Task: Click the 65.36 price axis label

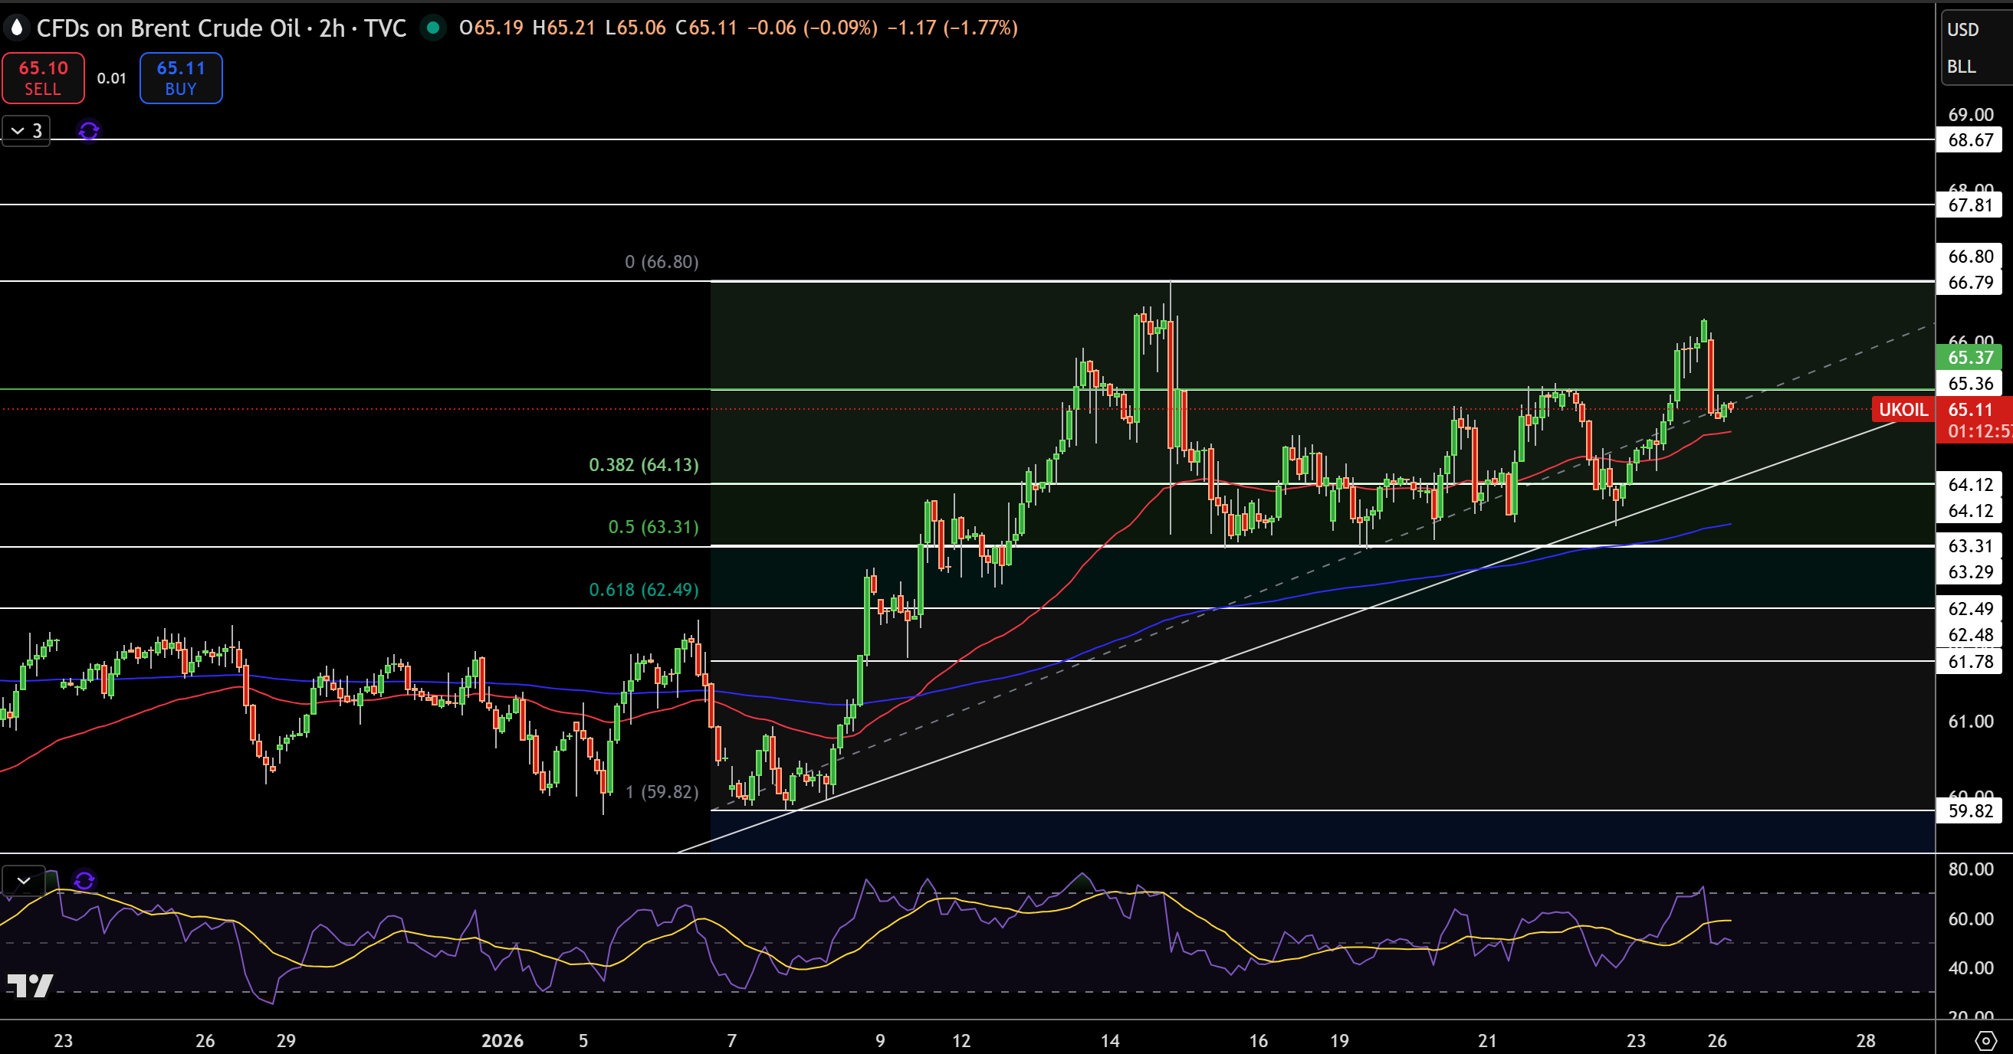Action: click(1970, 383)
